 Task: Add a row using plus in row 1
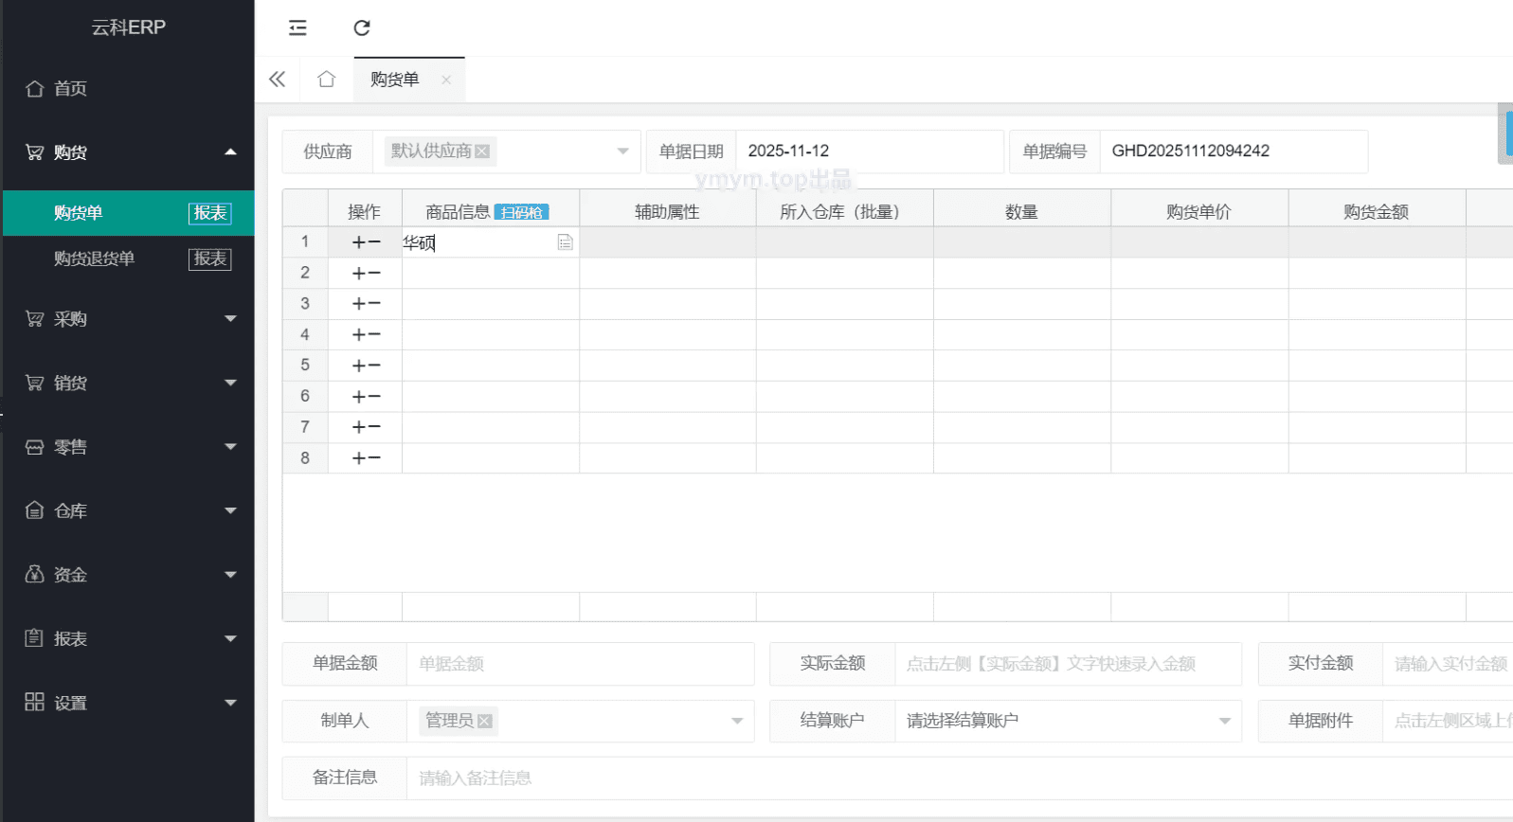[x=359, y=242]
